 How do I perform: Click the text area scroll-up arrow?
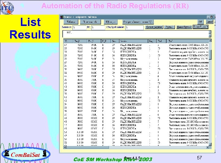(210, 32)
